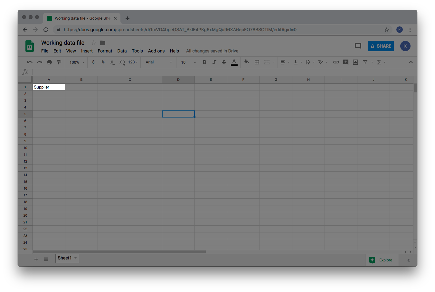The image size is (435, 292).
Task: Click the Sheets home logo
Action: tap(30, 46)
